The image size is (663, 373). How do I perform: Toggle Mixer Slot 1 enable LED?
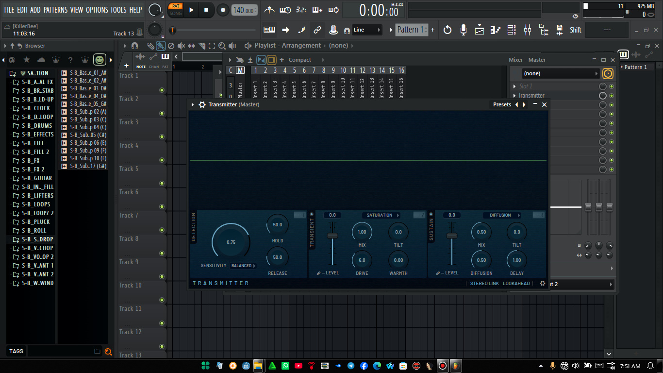(x=612, y=86)
